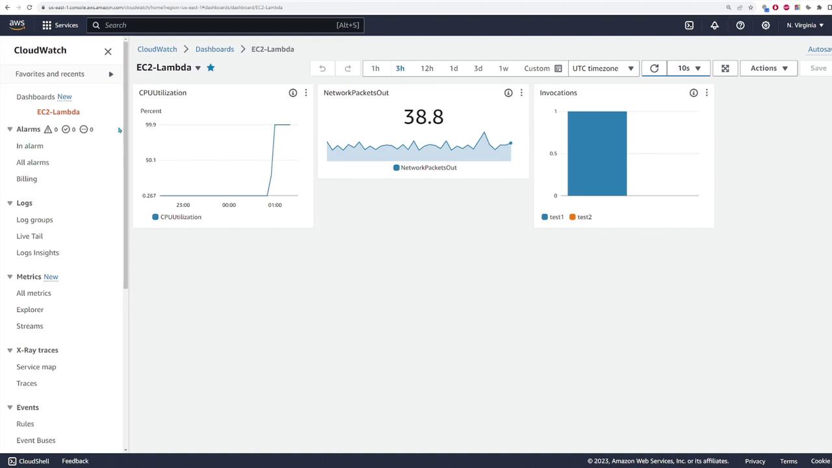The width and height of the screenshot is (832, 468).
Task: Select the 12h time range
Action: [x=427, y=68]
